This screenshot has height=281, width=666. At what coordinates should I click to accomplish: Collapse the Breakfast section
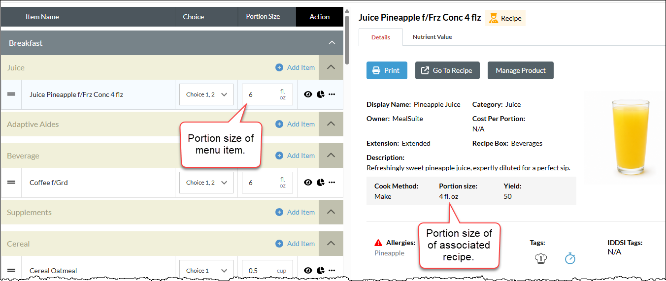click(332, 43)
